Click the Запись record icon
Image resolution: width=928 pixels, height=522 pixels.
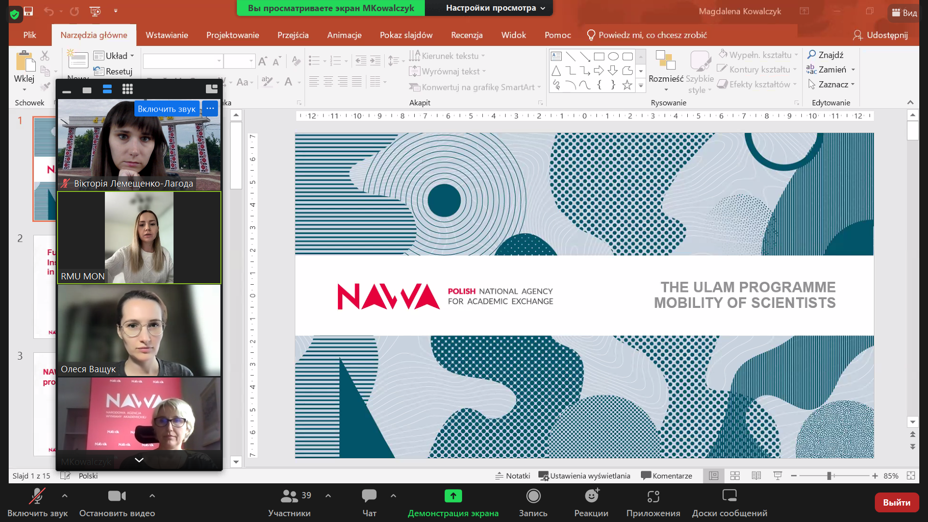point(533,496)
